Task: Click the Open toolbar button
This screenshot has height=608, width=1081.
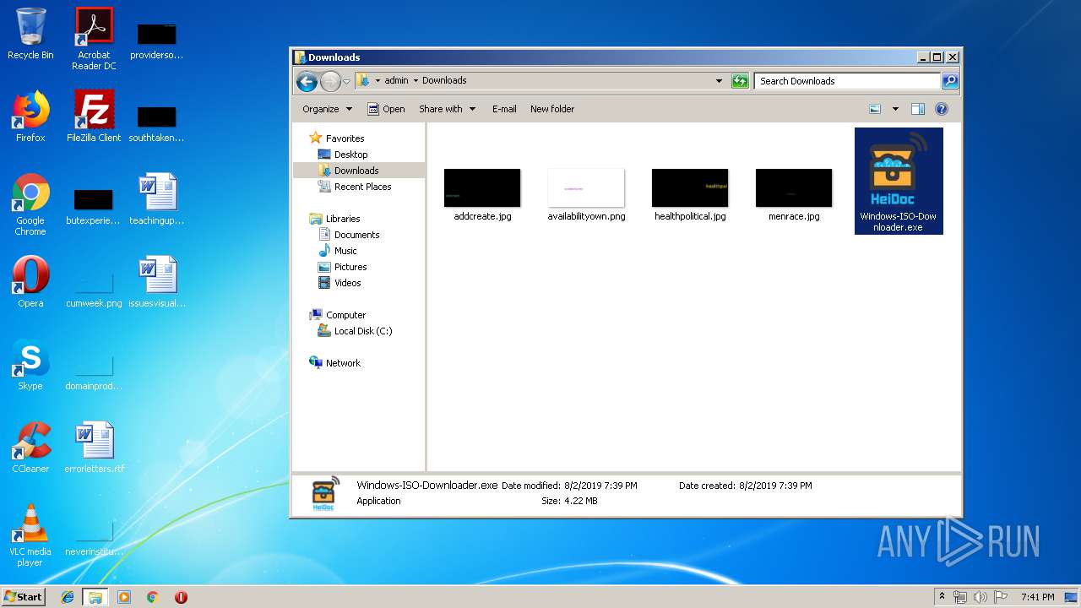Action: [x=386, y=109]
